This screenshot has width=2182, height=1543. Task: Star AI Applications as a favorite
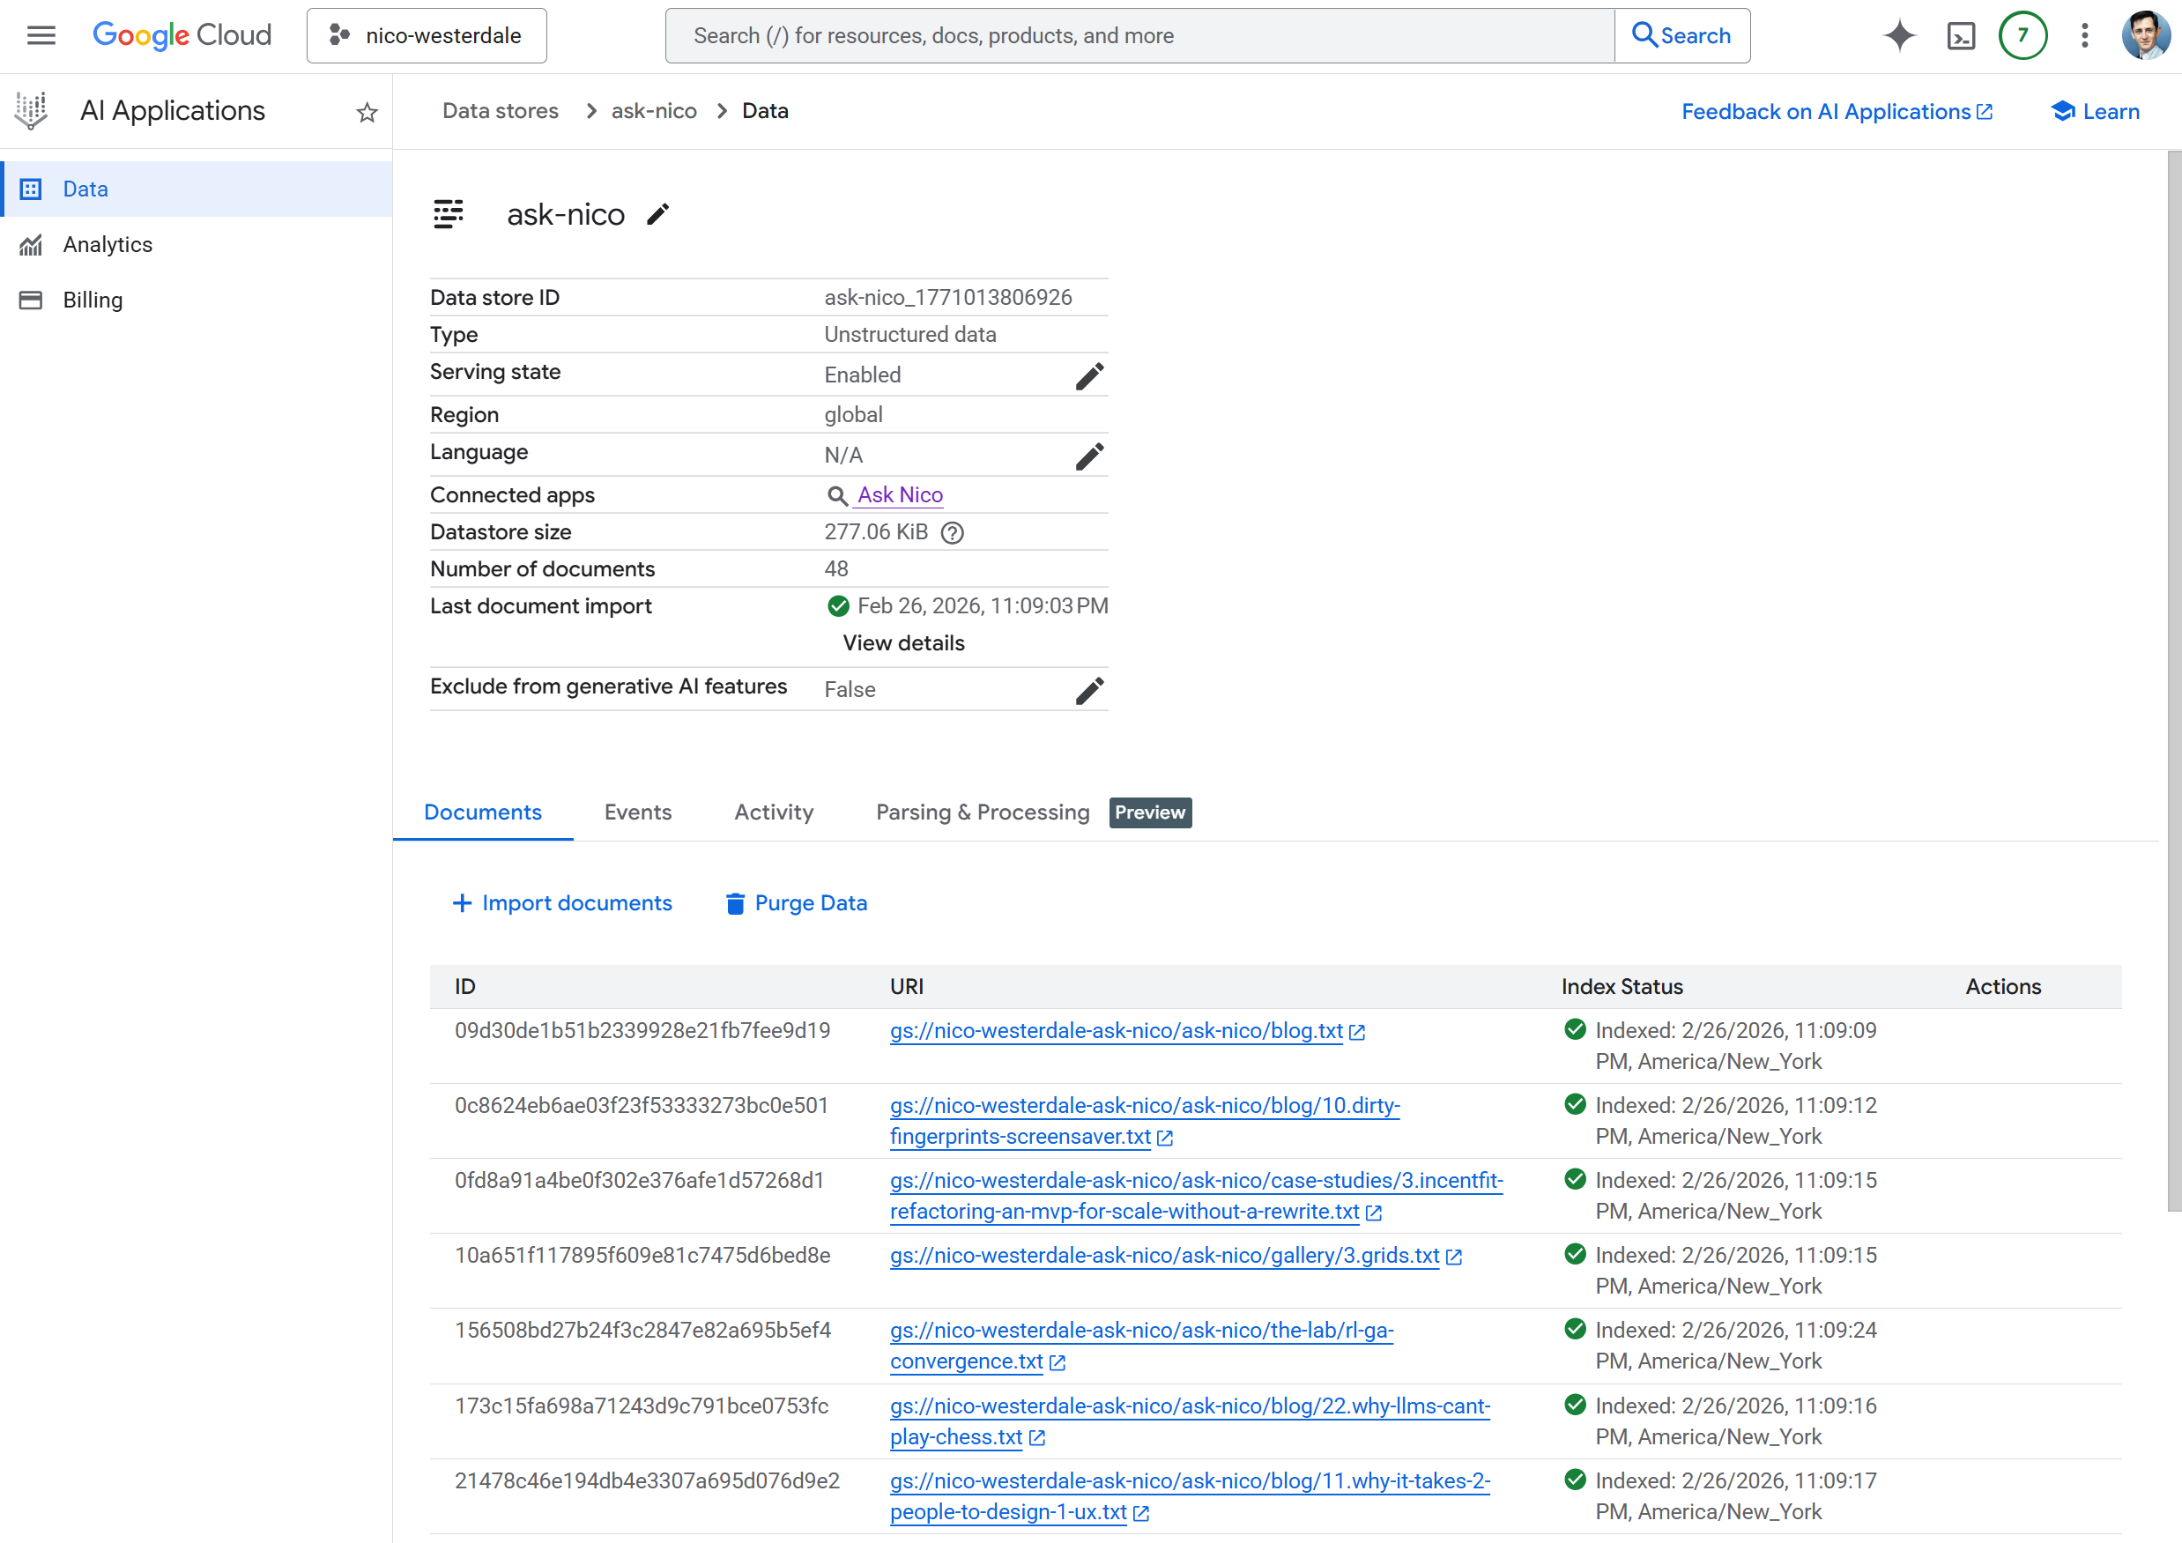(366, 112)
